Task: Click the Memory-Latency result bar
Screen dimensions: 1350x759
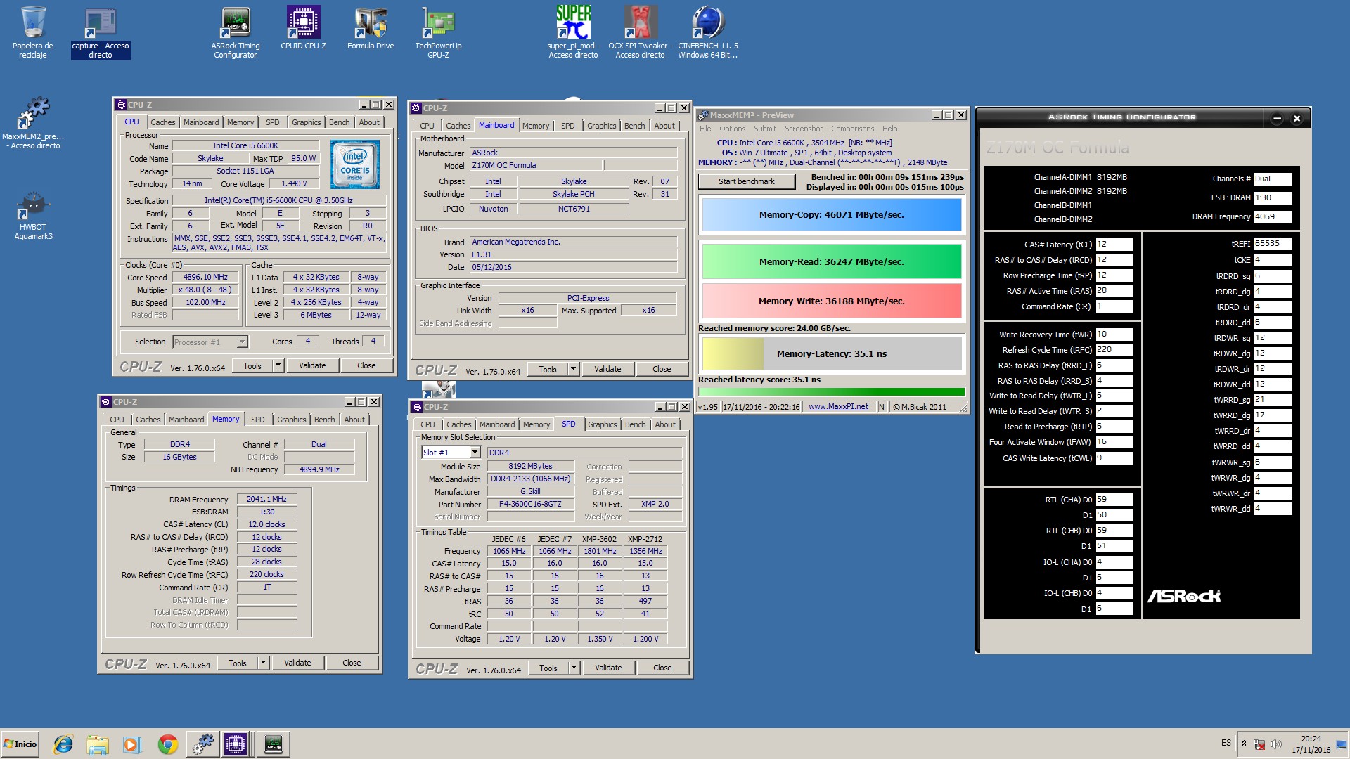Action: (832, 353)
